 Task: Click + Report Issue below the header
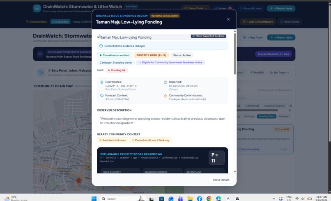[281, 37]
